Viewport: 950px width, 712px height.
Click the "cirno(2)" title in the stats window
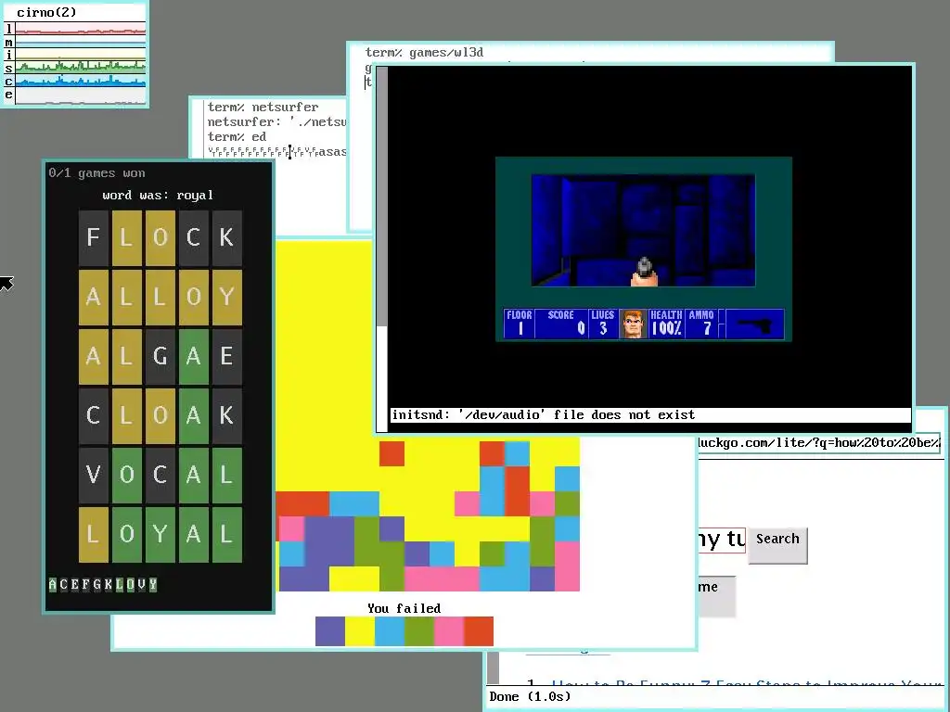(x=46, y=12)
